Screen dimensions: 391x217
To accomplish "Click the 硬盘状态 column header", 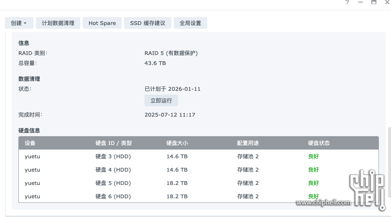I will tap(319, 143).
